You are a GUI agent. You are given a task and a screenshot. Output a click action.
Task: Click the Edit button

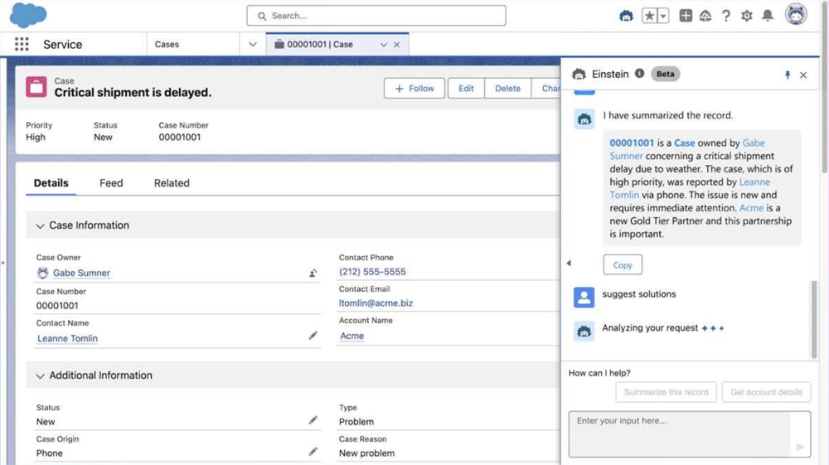[466, 88]
